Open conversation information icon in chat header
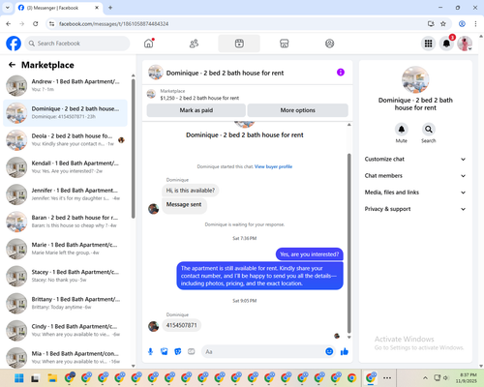Screen dimensions: 484x387 pyautogui.click(x=341, y=73)
